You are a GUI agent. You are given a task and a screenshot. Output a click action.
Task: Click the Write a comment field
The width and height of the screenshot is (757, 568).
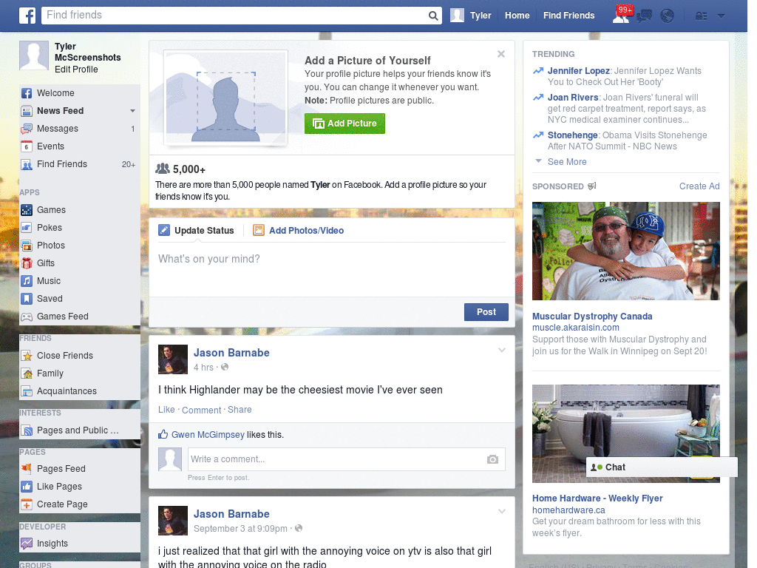346,459
